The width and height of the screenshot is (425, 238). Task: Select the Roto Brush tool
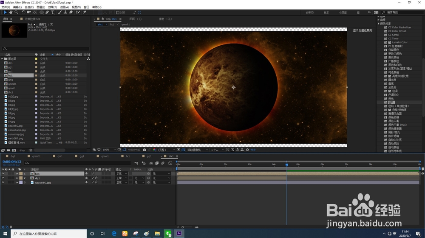78,12
